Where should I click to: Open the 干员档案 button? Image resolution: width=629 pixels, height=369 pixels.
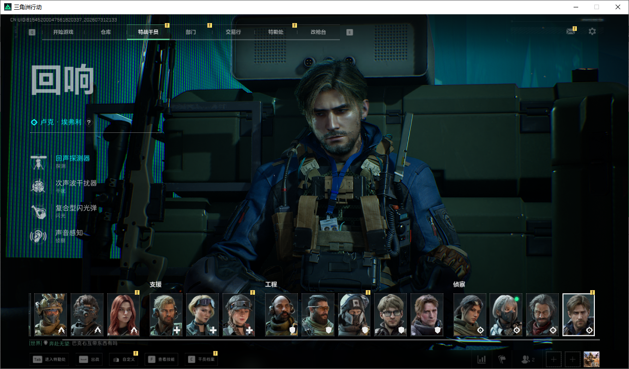[201, 359]
